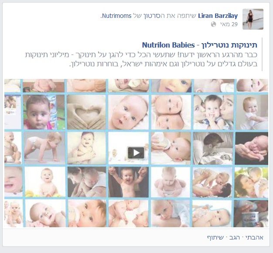Click the Liran Barzilay name link
273x253 pixels.
tap(218, 16)
